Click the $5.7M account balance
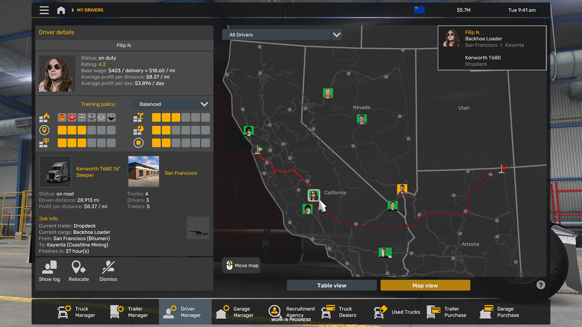Image resolution: width=582 pixels, height=327 pixels. point(463,10)
